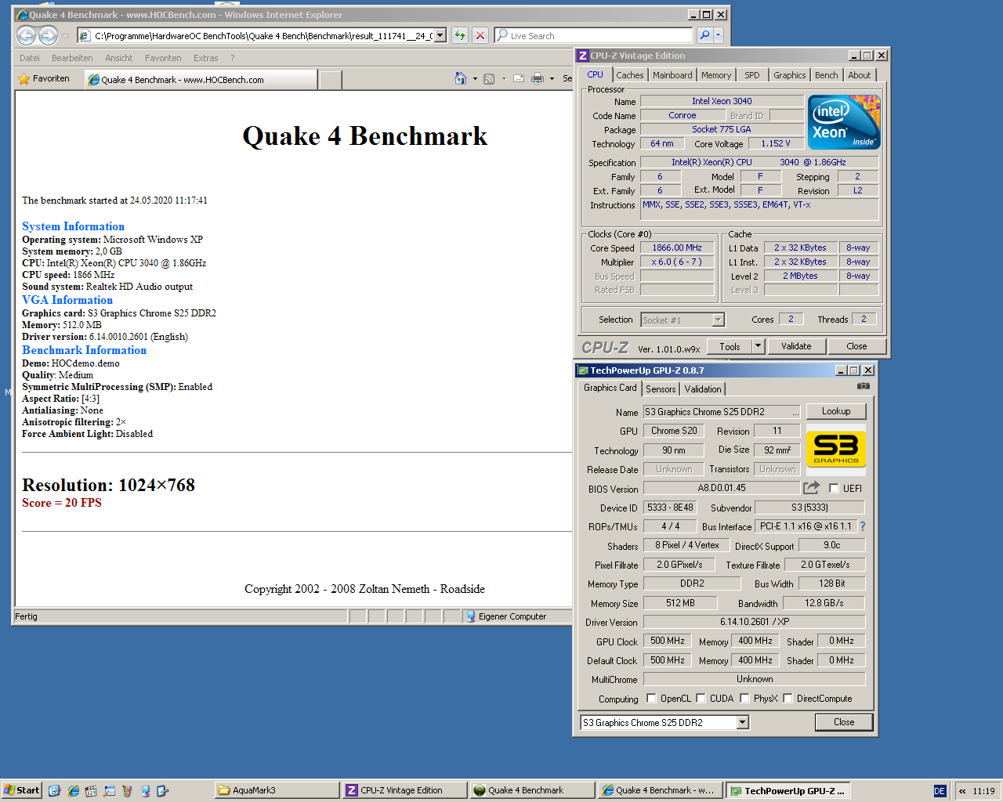Click the Bus Interface question mark in GPU-Z
Image resolution: width=1003 pixels, height=802 pixels.
863,526
